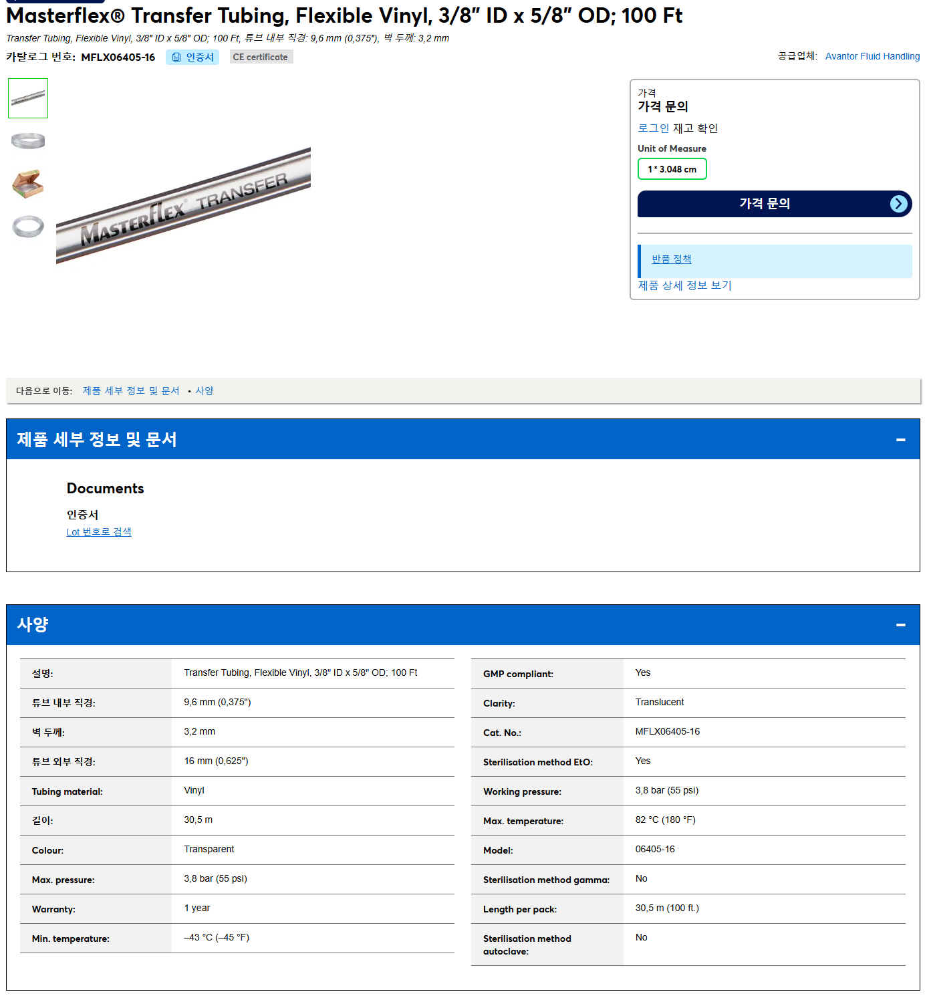Open the 인증서 certificate badge
The image size is (925, 1004).
point(192,57)
